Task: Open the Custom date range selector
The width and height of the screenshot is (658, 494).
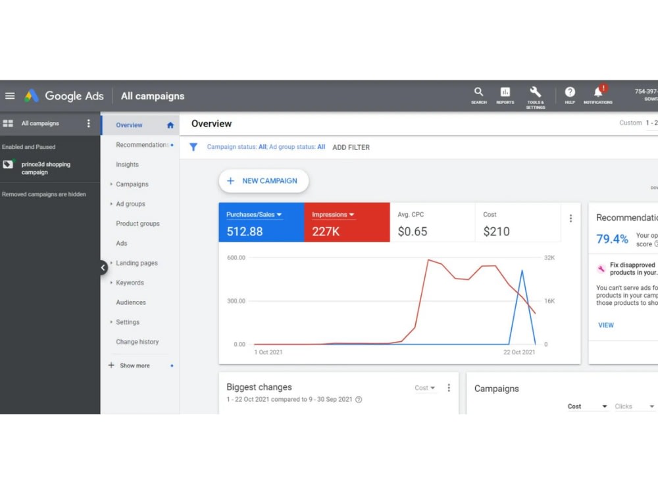Action: point(638,123)
